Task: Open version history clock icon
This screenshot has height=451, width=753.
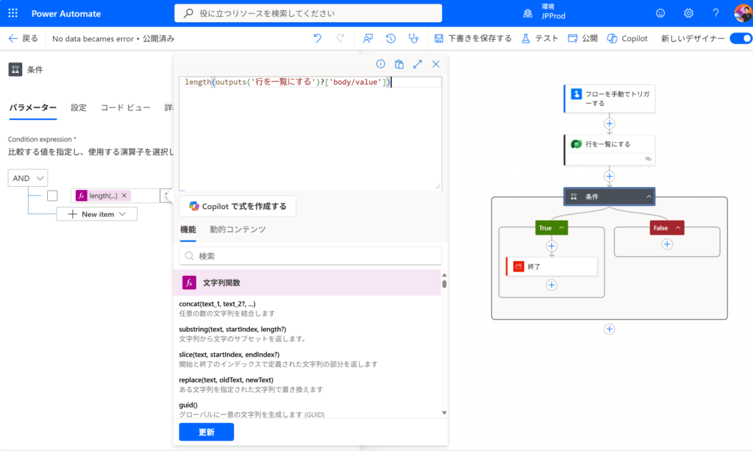Action: coord(390,38)
